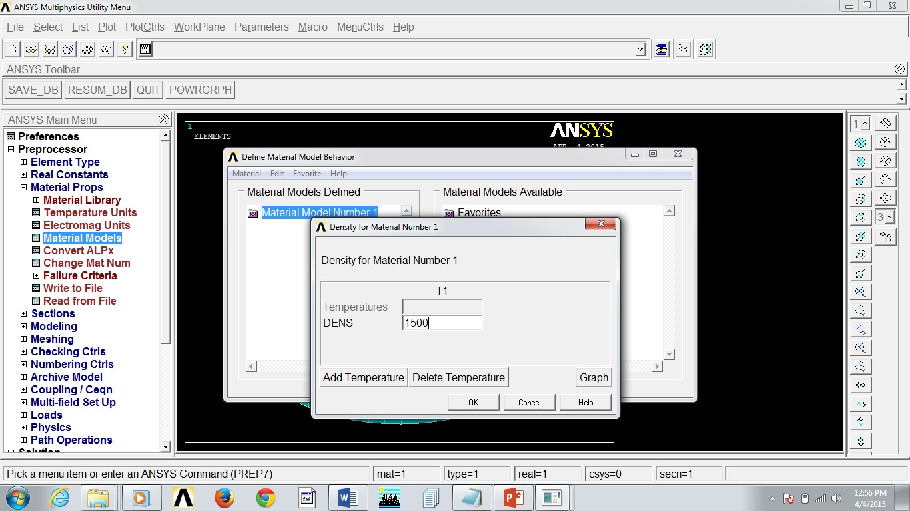Viewport: 910px width, 511px height.
Task: Click the DENS value input field
Action: point(442,323)
